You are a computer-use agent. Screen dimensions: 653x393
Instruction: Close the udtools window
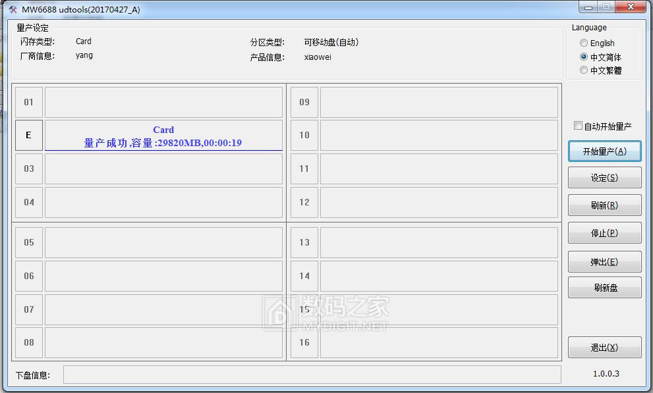click(631, 7)
